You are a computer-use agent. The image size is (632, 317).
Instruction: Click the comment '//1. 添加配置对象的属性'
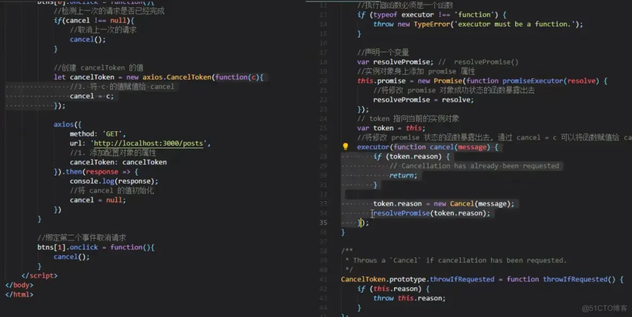pos(113,153)
